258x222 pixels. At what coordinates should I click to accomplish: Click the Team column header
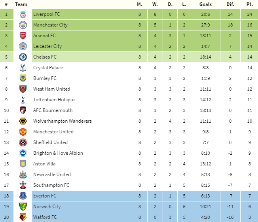tap(21, 4)
